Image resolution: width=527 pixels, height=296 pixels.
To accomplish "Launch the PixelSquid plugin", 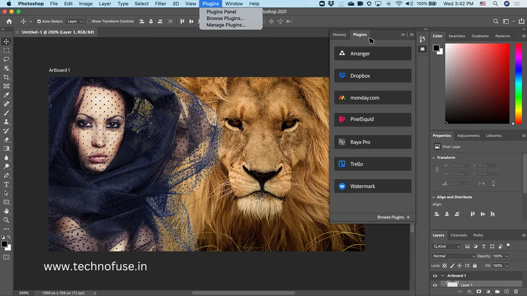I will (x=373, y=119).
